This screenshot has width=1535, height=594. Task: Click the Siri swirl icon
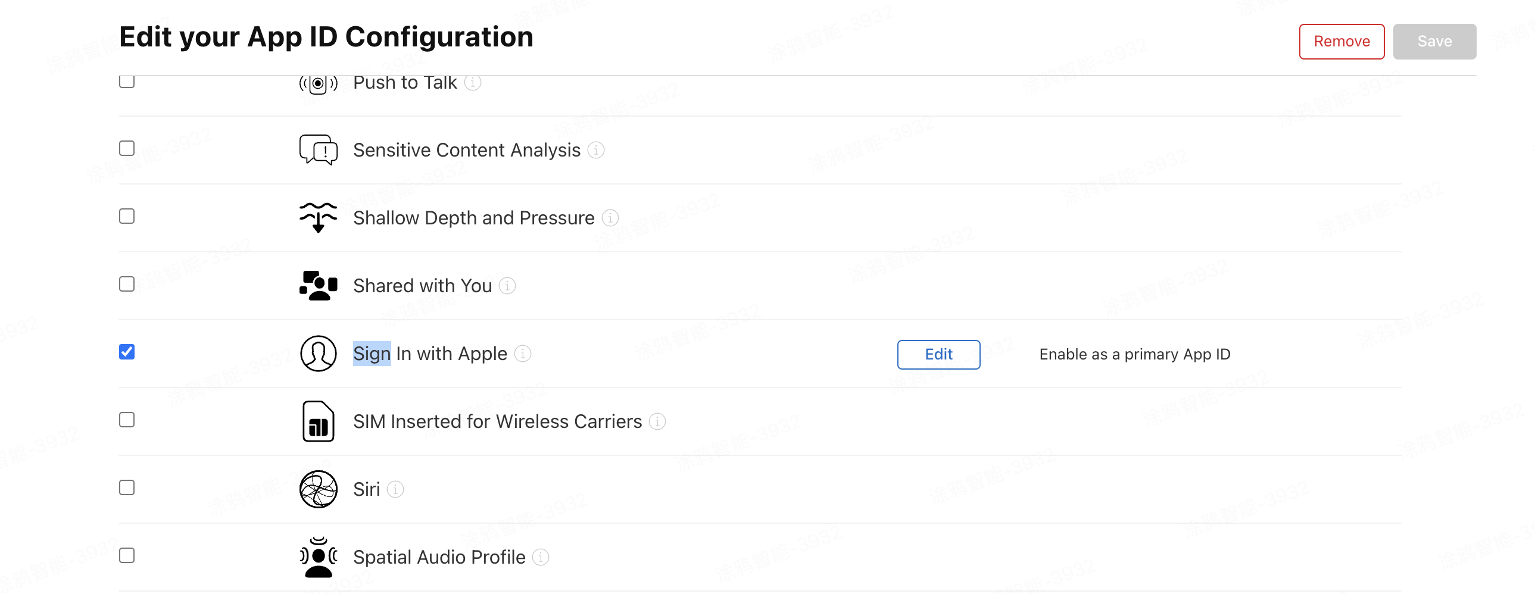click(318, 489)
